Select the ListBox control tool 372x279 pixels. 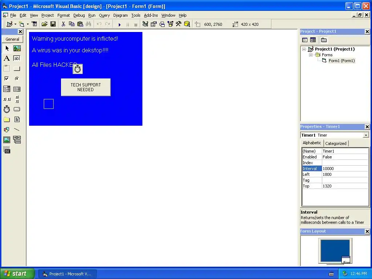click(x=17, y=89)
